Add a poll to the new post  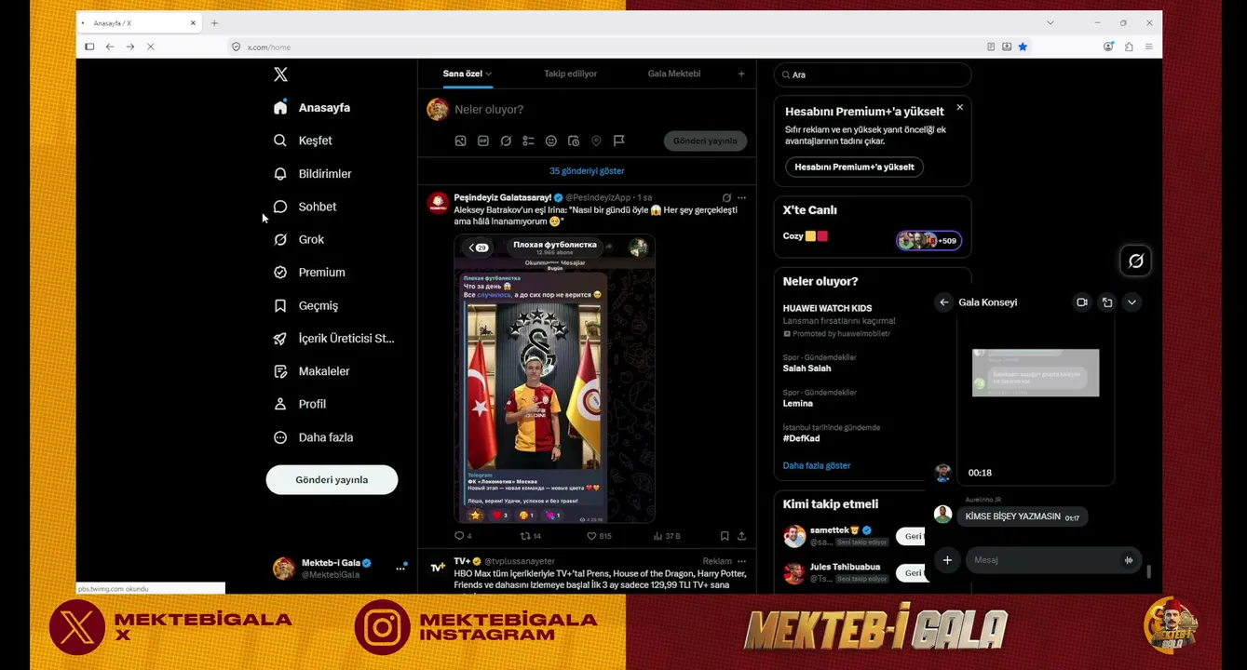click(528, 141)
